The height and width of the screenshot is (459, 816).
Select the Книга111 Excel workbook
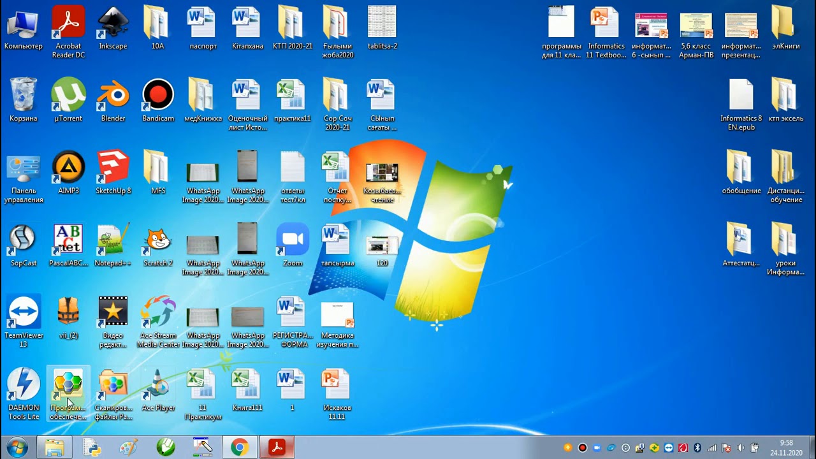click(x=248, y=390)
